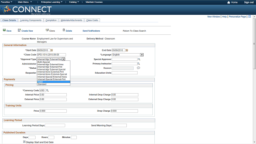Toggle Display Start and End Date checkbox
The image size is (256, 144).
24,142
